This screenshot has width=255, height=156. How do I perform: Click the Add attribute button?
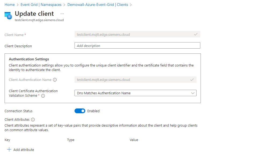click(x=20, y=150)
